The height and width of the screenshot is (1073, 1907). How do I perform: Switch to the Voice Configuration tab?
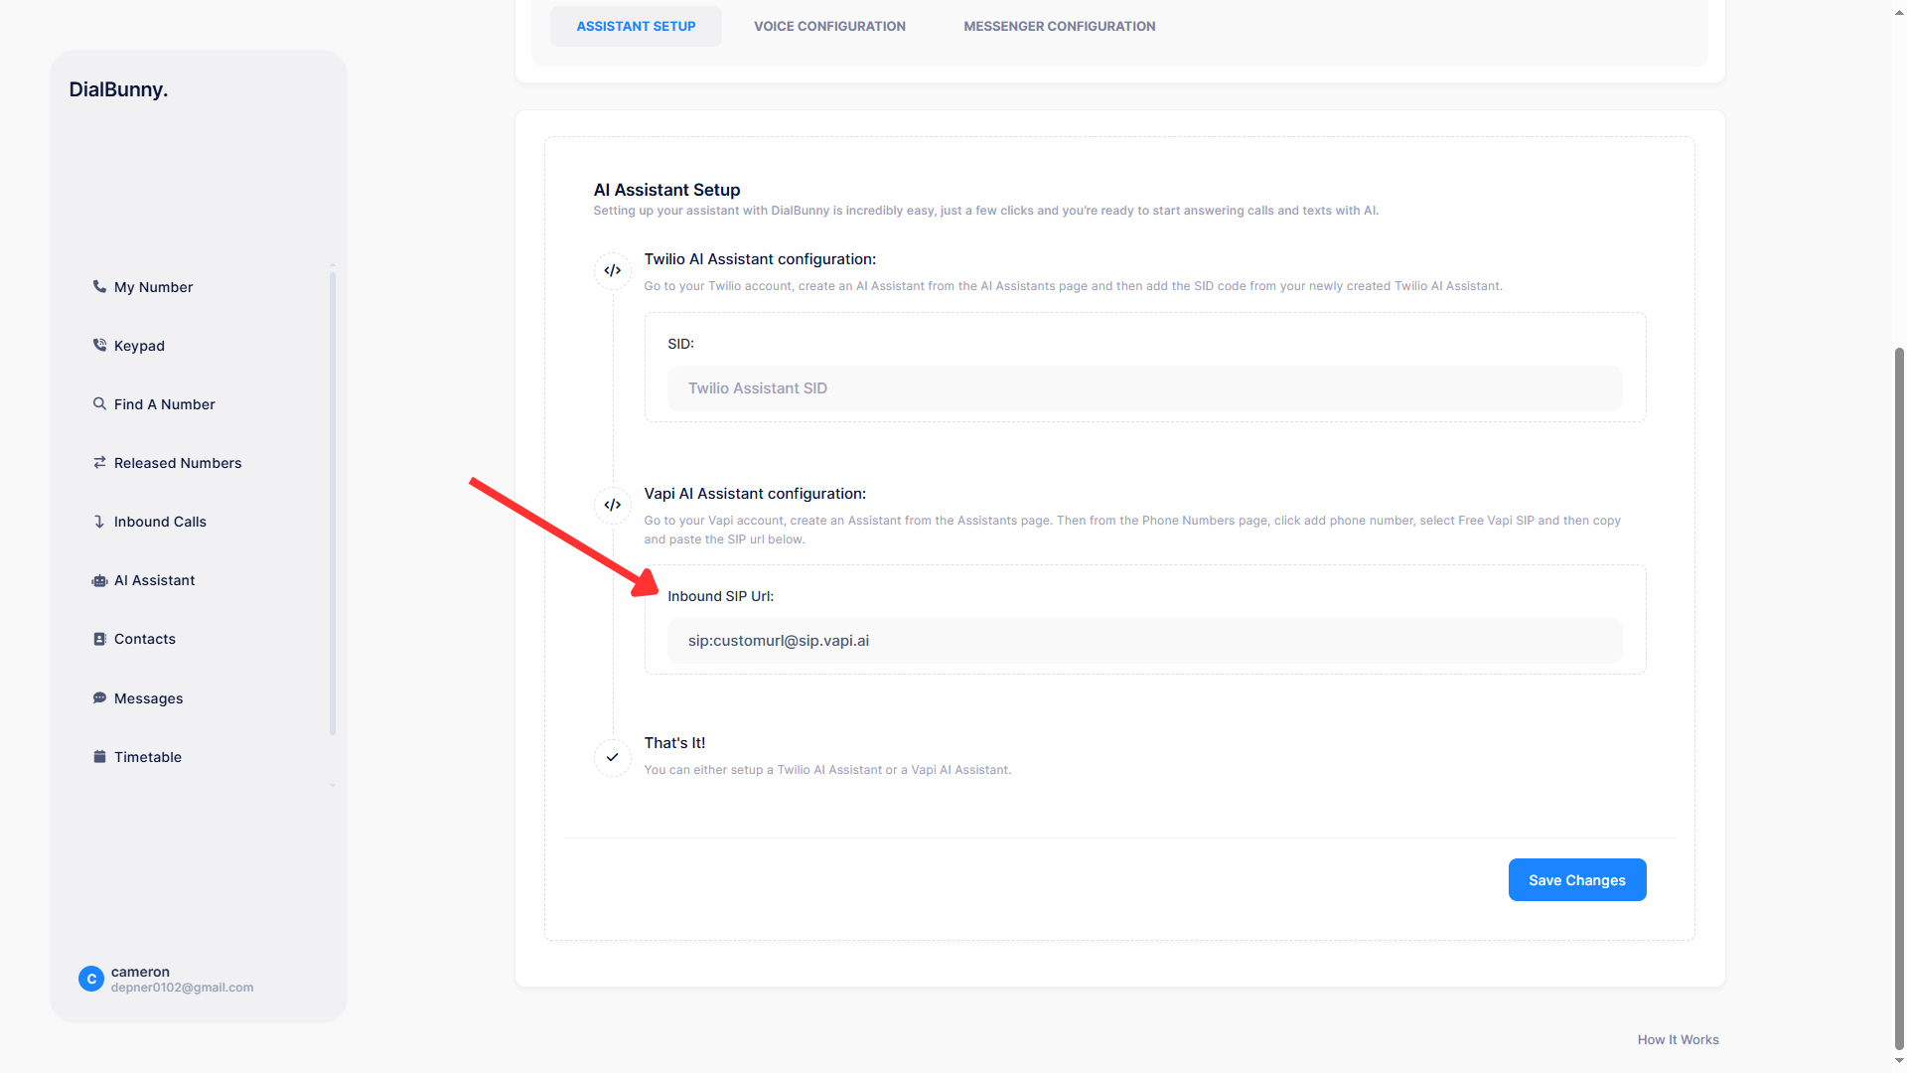[829, 26]
